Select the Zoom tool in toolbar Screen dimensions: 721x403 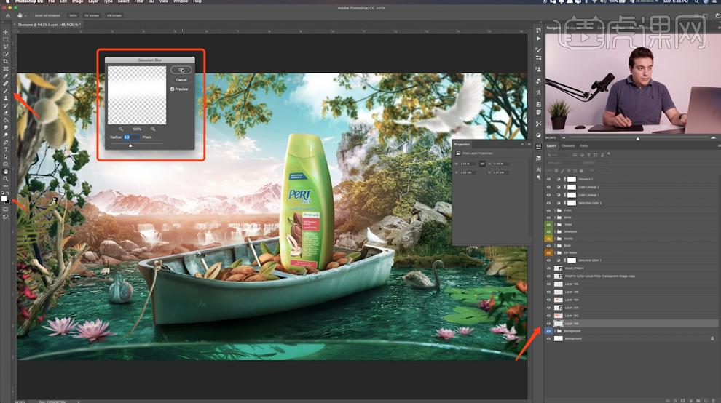pyautogui.click(x=6, y=179)
